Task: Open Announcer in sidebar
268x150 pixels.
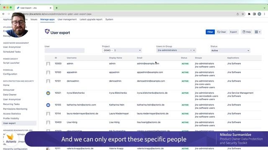Action: tap(9, 90)
